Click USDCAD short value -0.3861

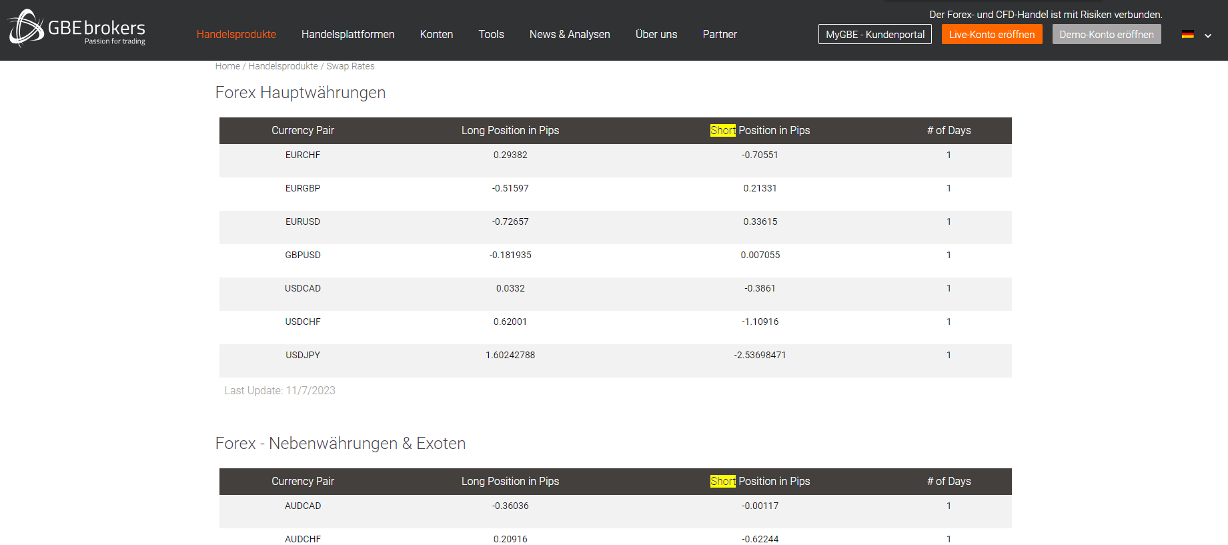pyautogui.click(x=760, y=288)
